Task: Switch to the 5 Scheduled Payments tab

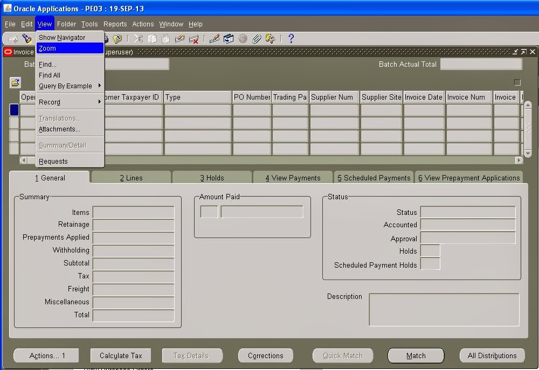Action: [x=374, y=178]
